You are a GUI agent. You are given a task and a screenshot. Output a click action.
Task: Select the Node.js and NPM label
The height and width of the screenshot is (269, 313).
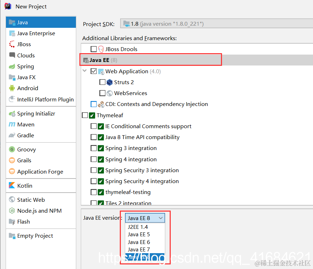[x=40, y=211]
